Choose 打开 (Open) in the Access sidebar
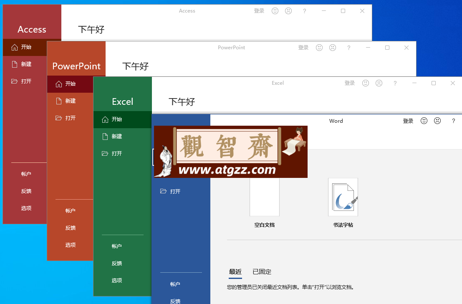Image resolution: width=462 pixels, height=304 pixels. point(25,81)
